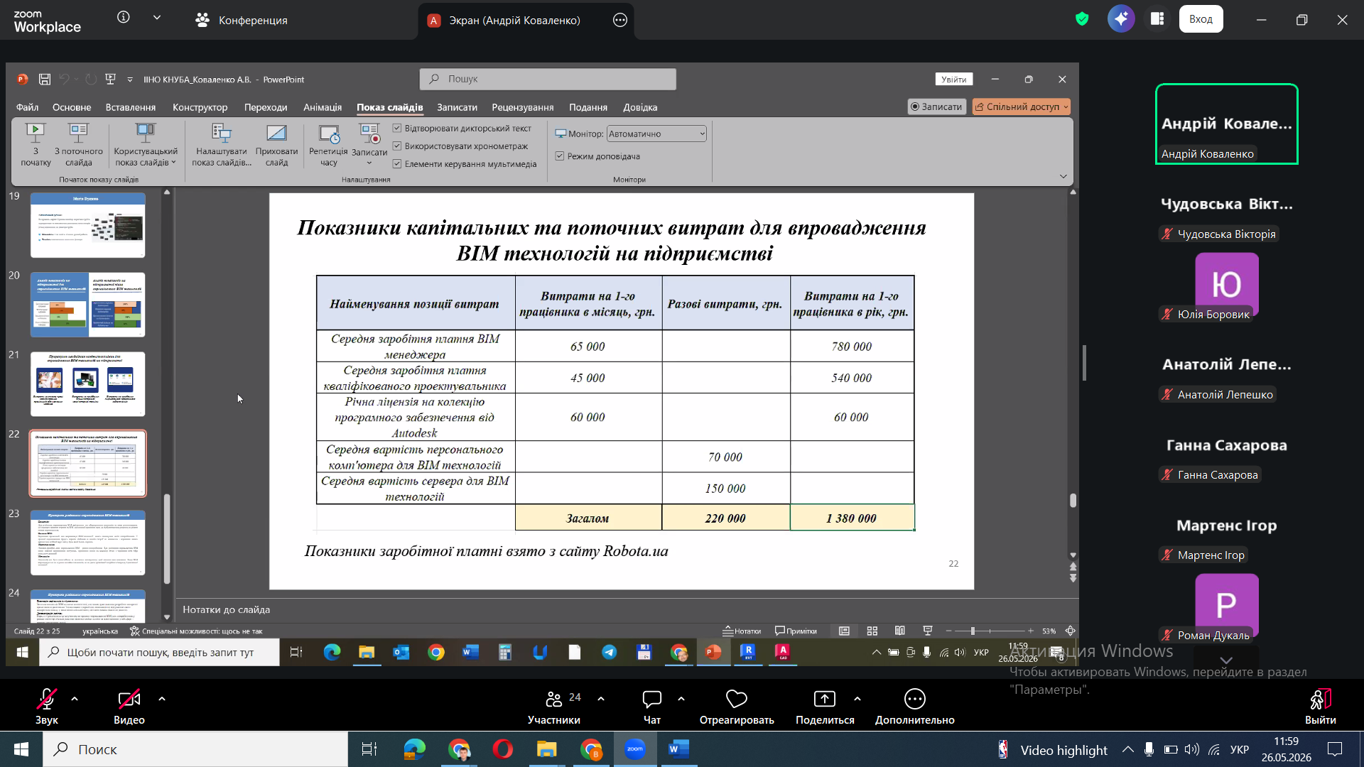Open the shared screen tab options ellipsis

620,20
